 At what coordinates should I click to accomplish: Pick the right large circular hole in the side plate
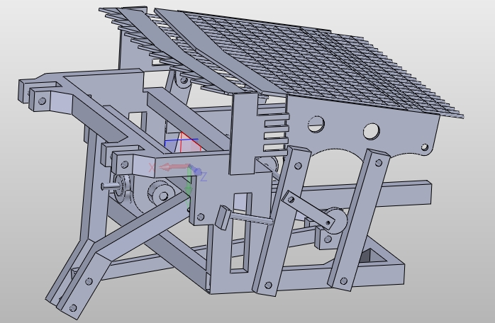pos(372,131)
